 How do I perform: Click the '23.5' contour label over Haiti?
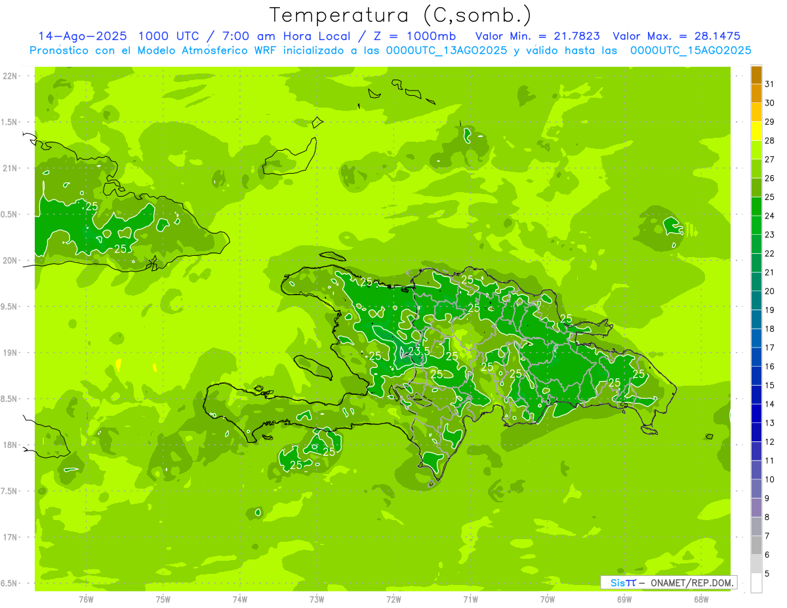tap(418, 352)
